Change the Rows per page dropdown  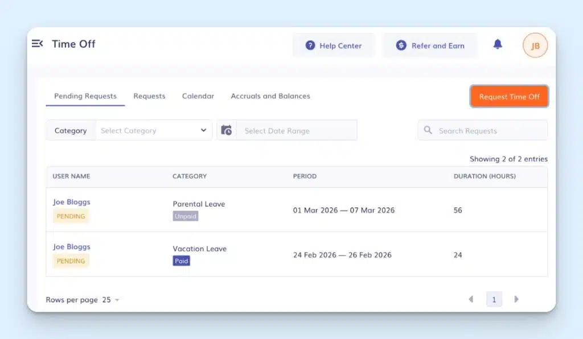coord(111,300)
